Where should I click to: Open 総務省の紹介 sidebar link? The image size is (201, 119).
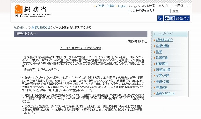pyautogui.click(x=165, y=40)
